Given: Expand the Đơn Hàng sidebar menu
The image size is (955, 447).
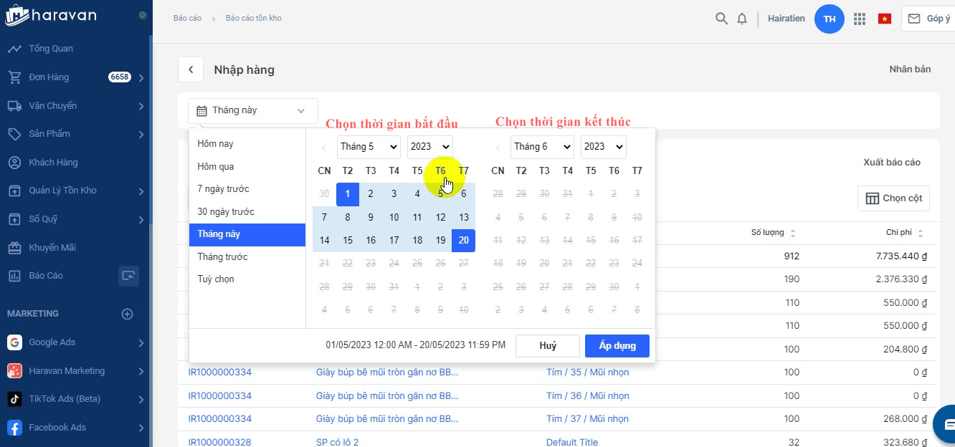Looking at the screenshot, I should [141, 77].
